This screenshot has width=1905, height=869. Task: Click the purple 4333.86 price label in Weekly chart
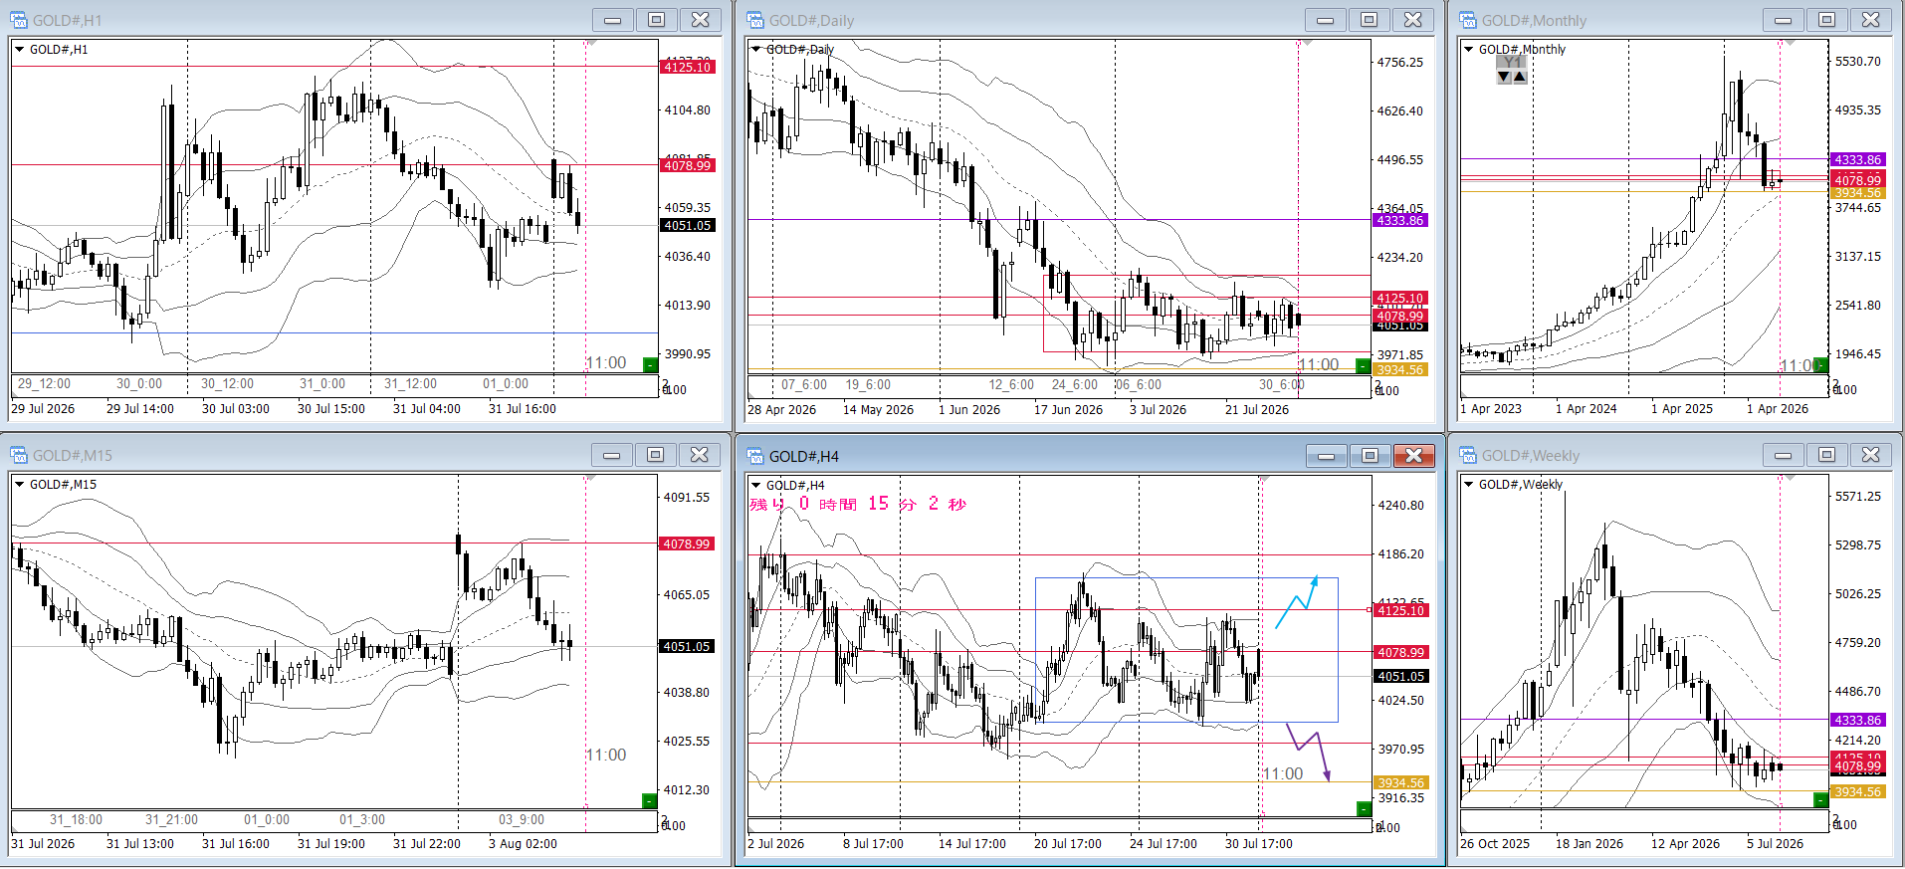tap(1858, 720)
